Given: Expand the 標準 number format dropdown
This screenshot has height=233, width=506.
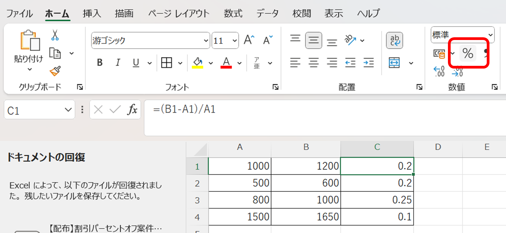Looking at the screenshot, I should [x=490, y=35].
